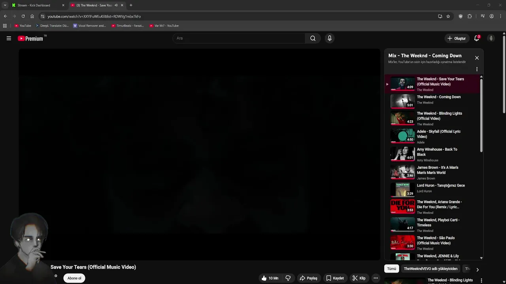Viewport: 506px width, 284px height.
Task: Open Var Mı? - YouTube bookmark
Action: [x=164, y=26]
